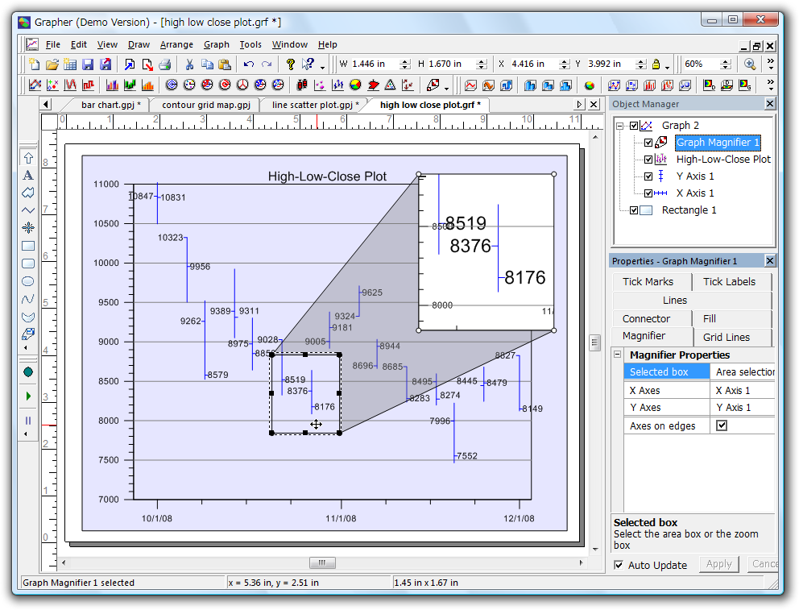Click the green play arrow icon
Viewport: 799px width, 610px height.
(28, 396)
